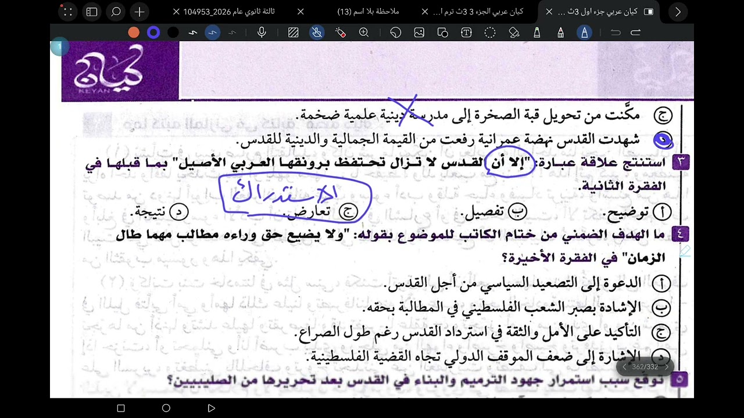Click answer option تفصيل
Viewport: 744px width, 418px height.
(x=493, y=212)
